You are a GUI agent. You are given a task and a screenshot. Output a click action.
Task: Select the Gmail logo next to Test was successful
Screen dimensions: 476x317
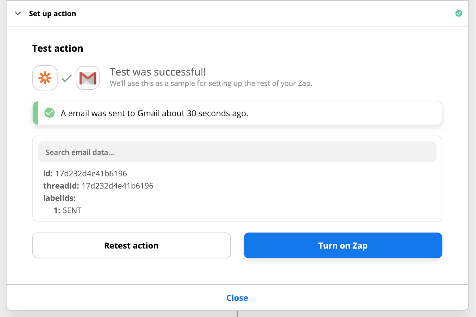coord(87,78)
